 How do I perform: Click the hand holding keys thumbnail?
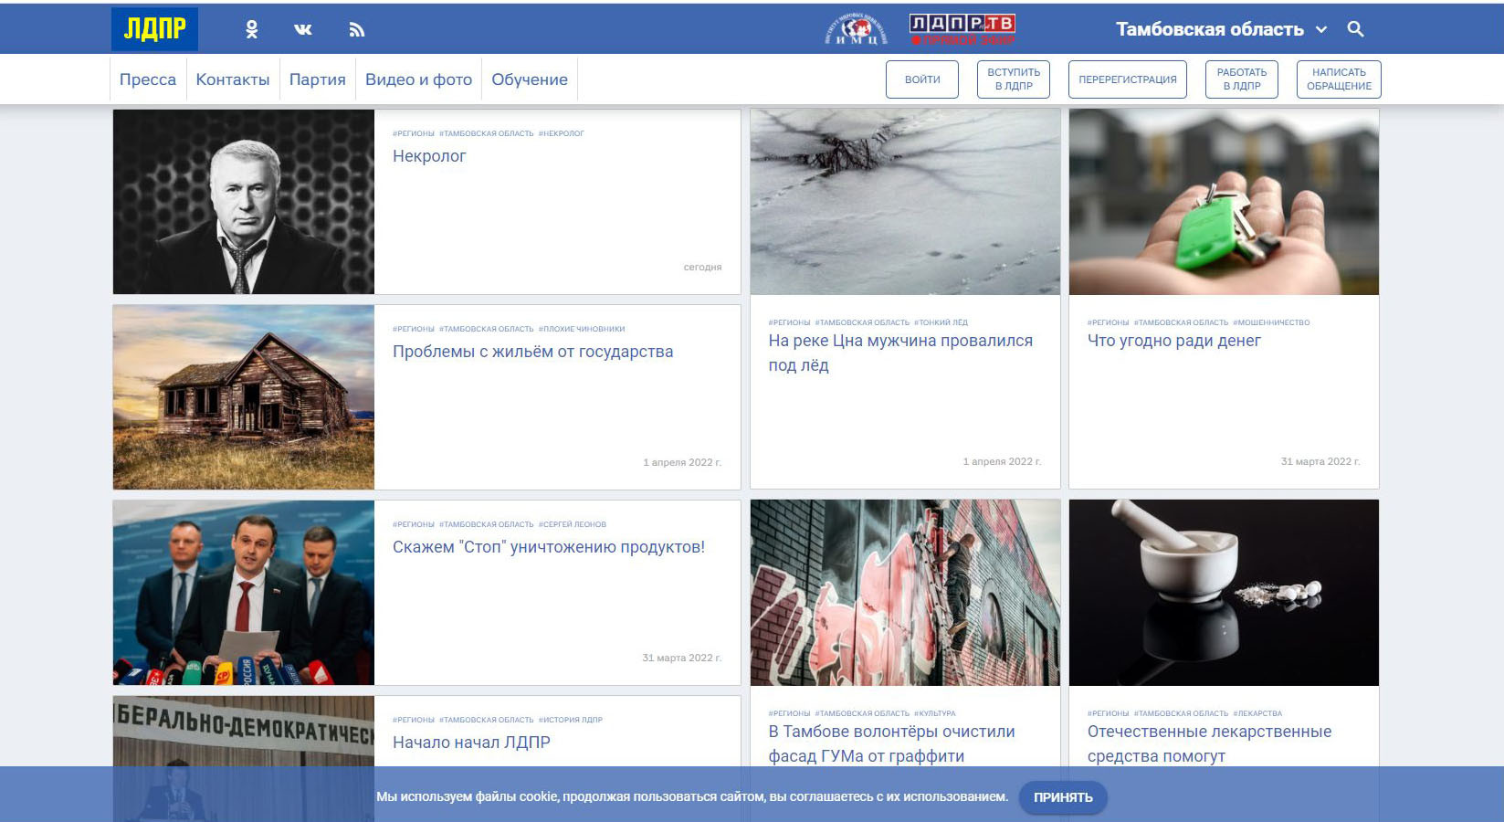click(x=1224, y=202)
